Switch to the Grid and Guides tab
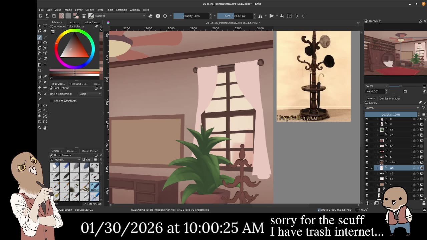 (79, 84)
